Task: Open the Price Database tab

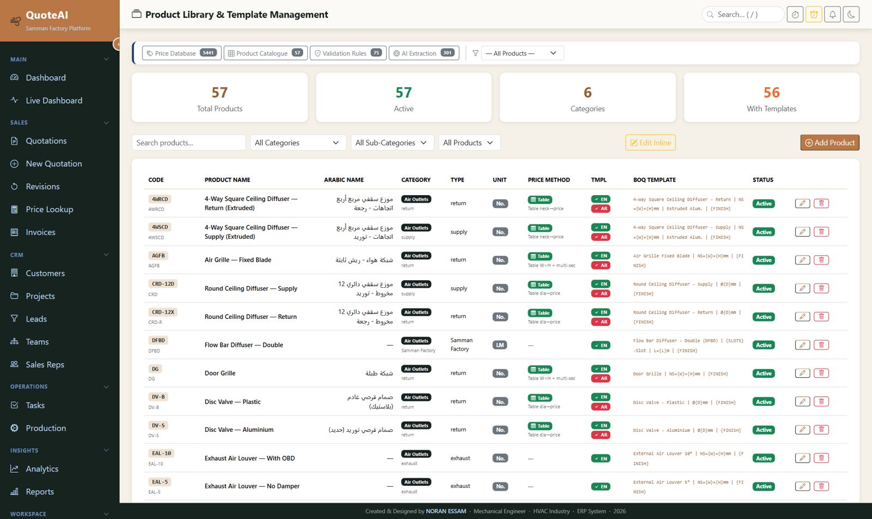Action: pyautogui.click(x=181, y=53)
